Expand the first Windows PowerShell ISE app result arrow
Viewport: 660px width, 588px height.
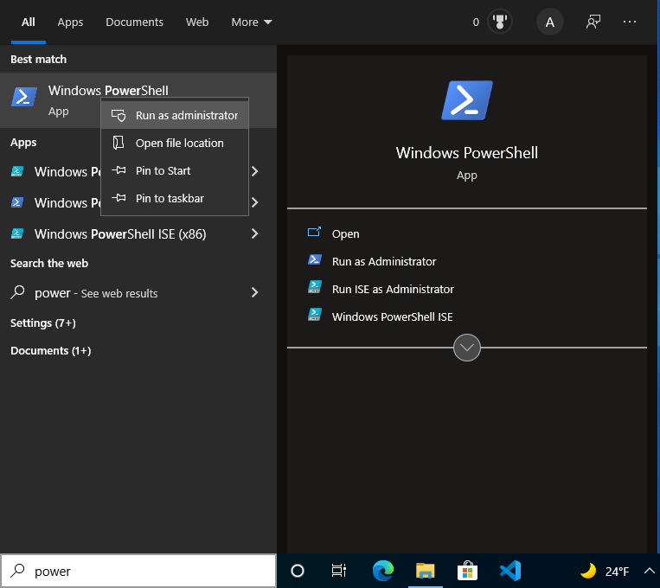(x=254, y=171)
